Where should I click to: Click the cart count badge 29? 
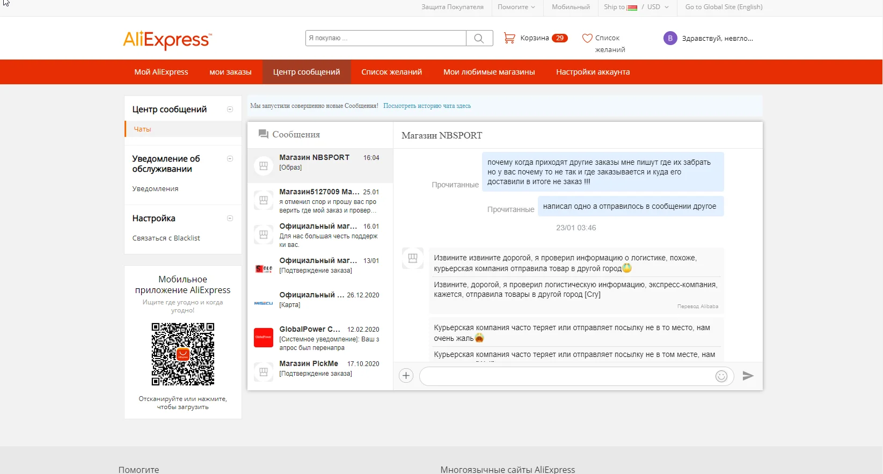pos(560,38)
